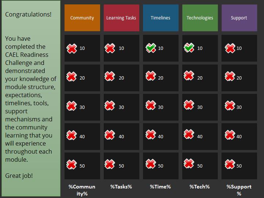The height and width of the screenshot is (198, 264).
Task: Click the green checkmark on Technologies 10
Action: point(189,47)
